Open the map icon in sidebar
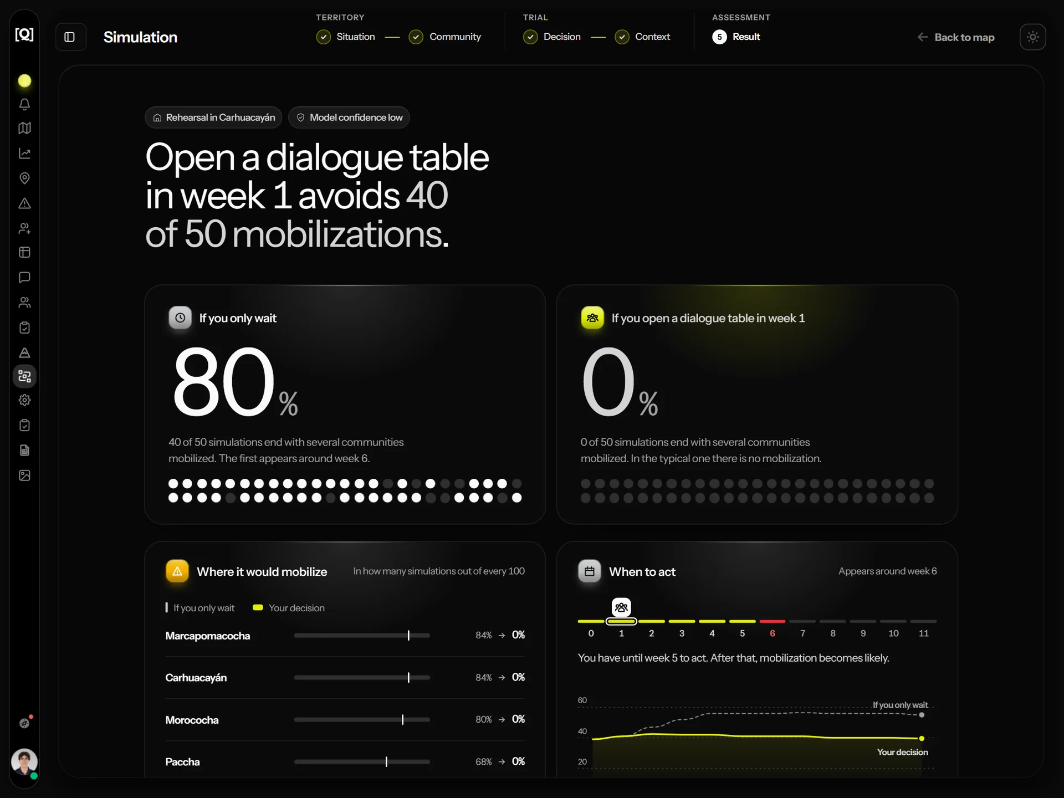Image resolution: width=1064 pixels, height=798 pixels. 24,128
